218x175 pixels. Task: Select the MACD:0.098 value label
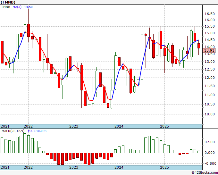coord(37,131)
